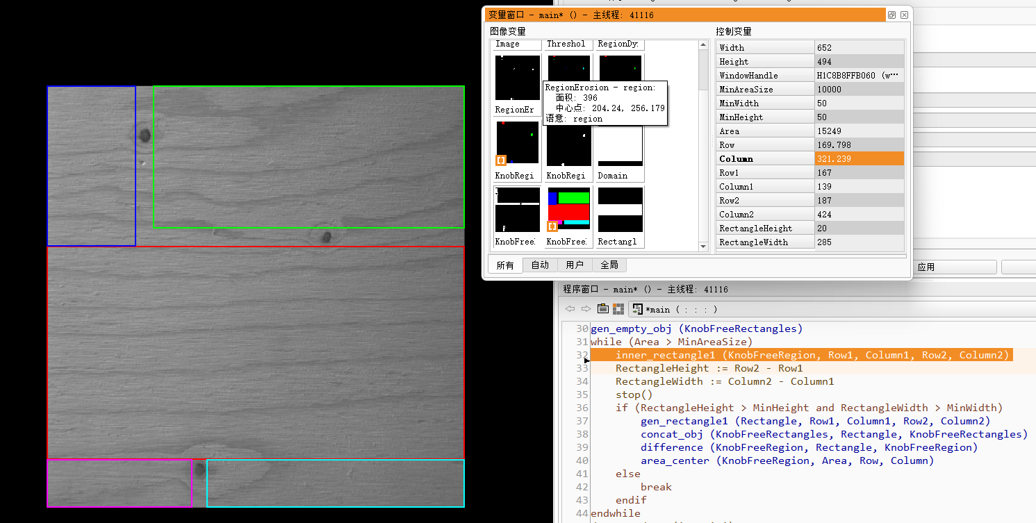Select the Rectangl region thumbnail
This screenshot has height=523, width=1036.
pyautogui.click(x=619, y=208)
